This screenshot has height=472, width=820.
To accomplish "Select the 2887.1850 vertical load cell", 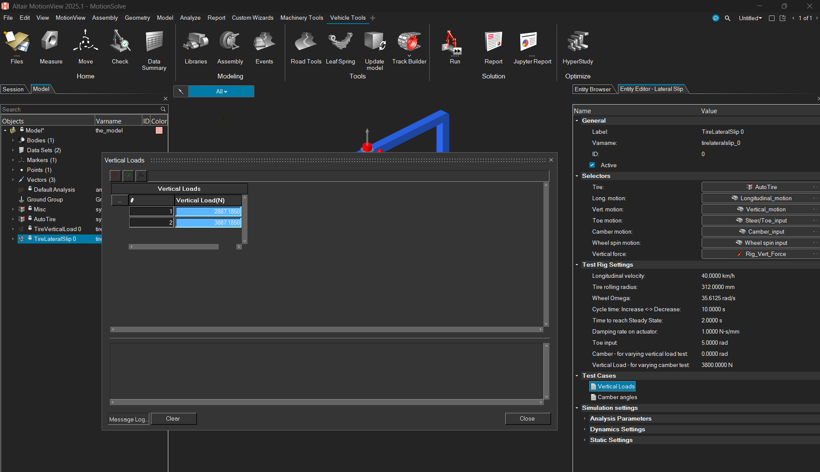I will [x=208, y=211].
